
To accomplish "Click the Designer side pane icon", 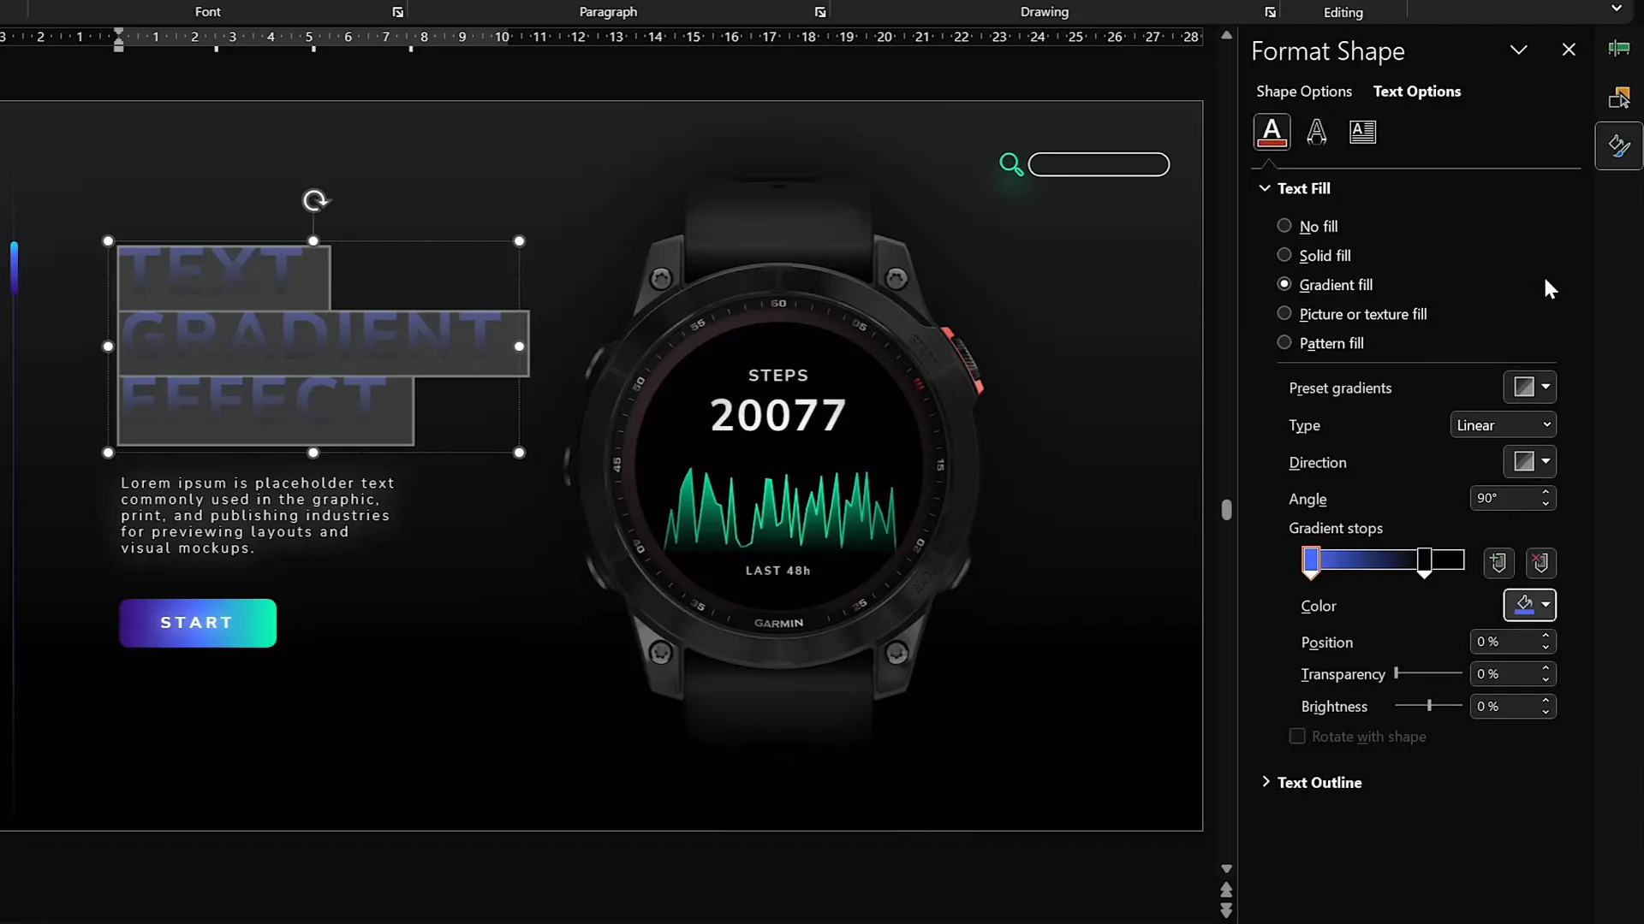I will point(1618,98).
